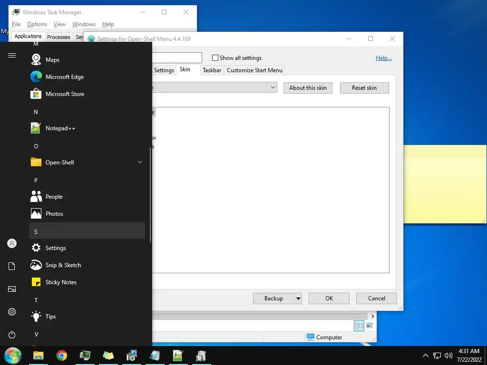This screenshot has width=487, height=365.
Task: Open the File menu in Task Manager
Action: click(x=16, y=24)
